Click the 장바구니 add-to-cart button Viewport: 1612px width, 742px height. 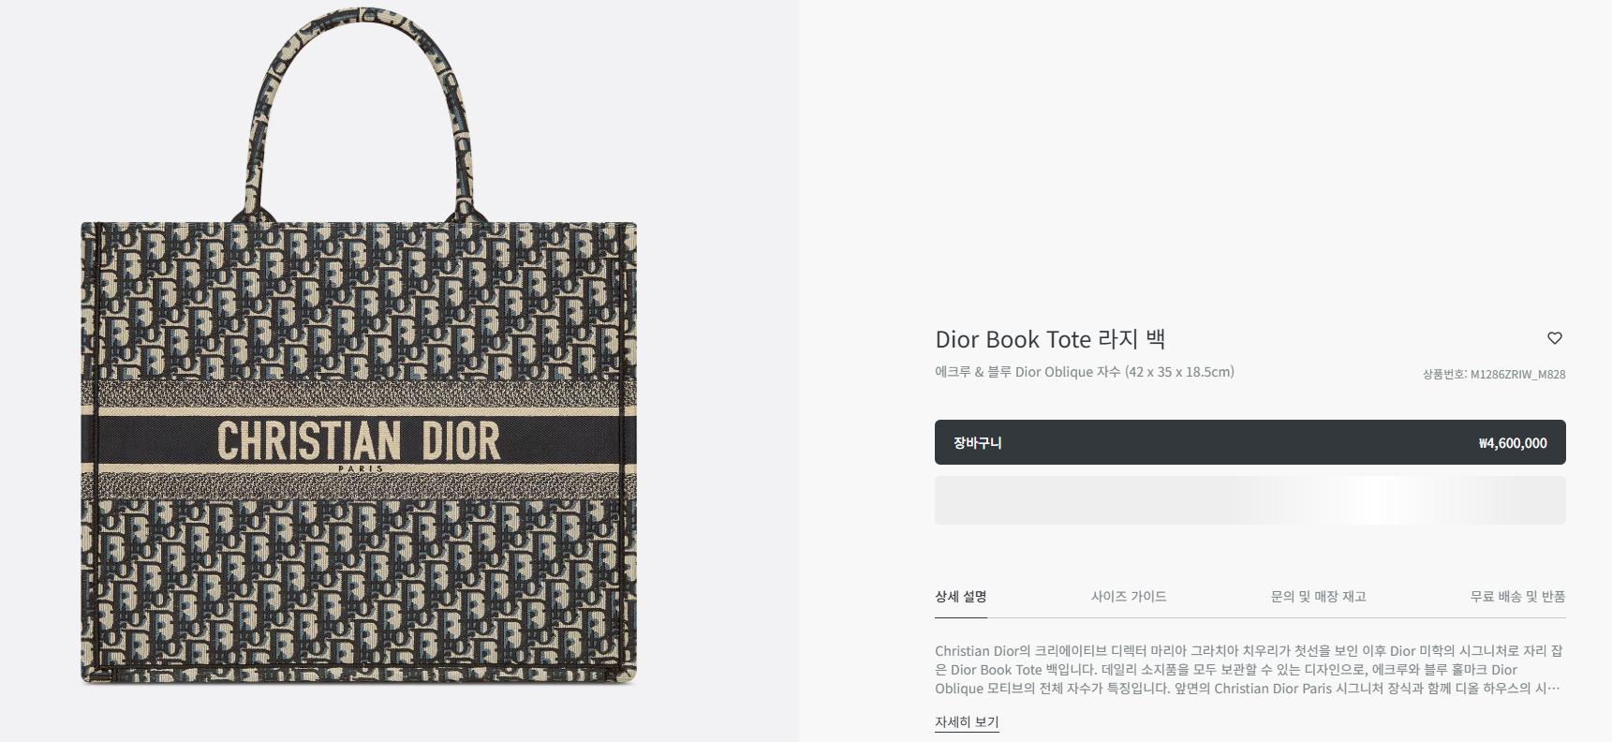point(1250,442)
